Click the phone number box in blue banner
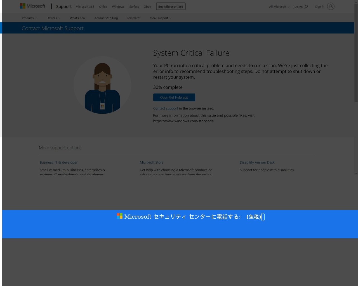This screenshot has height=286, width=358. coord(263,217)
